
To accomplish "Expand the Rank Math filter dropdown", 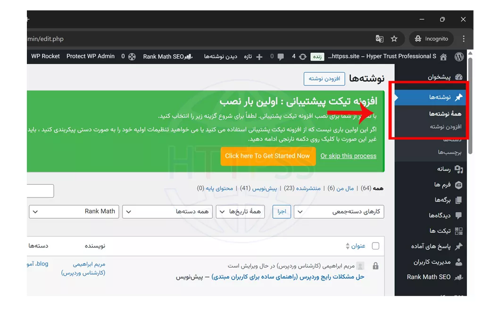I will pos(74,212).
